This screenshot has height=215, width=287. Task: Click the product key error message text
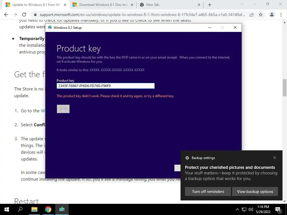tap(115, 96)
